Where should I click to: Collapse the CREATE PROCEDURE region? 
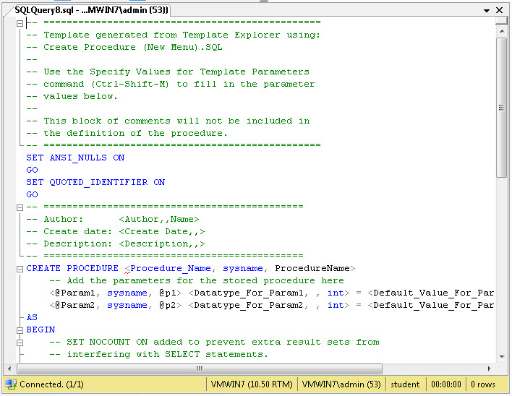point(20,269)
